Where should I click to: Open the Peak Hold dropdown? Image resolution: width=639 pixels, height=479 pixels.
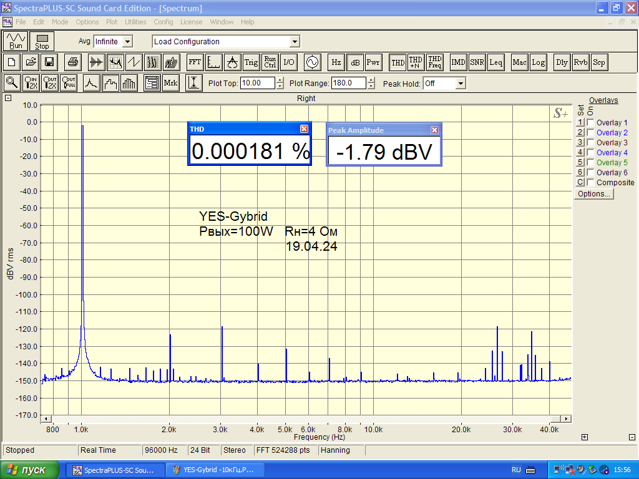[461, 84]
